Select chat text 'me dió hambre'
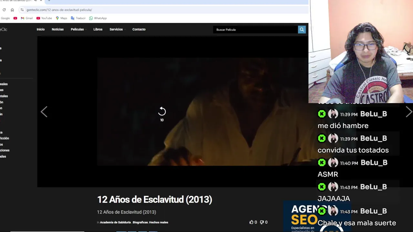The width and height of the screenshot is (413, 232). 343,126
